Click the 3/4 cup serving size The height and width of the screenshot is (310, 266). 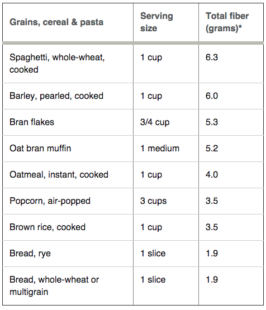click(155, 122)
